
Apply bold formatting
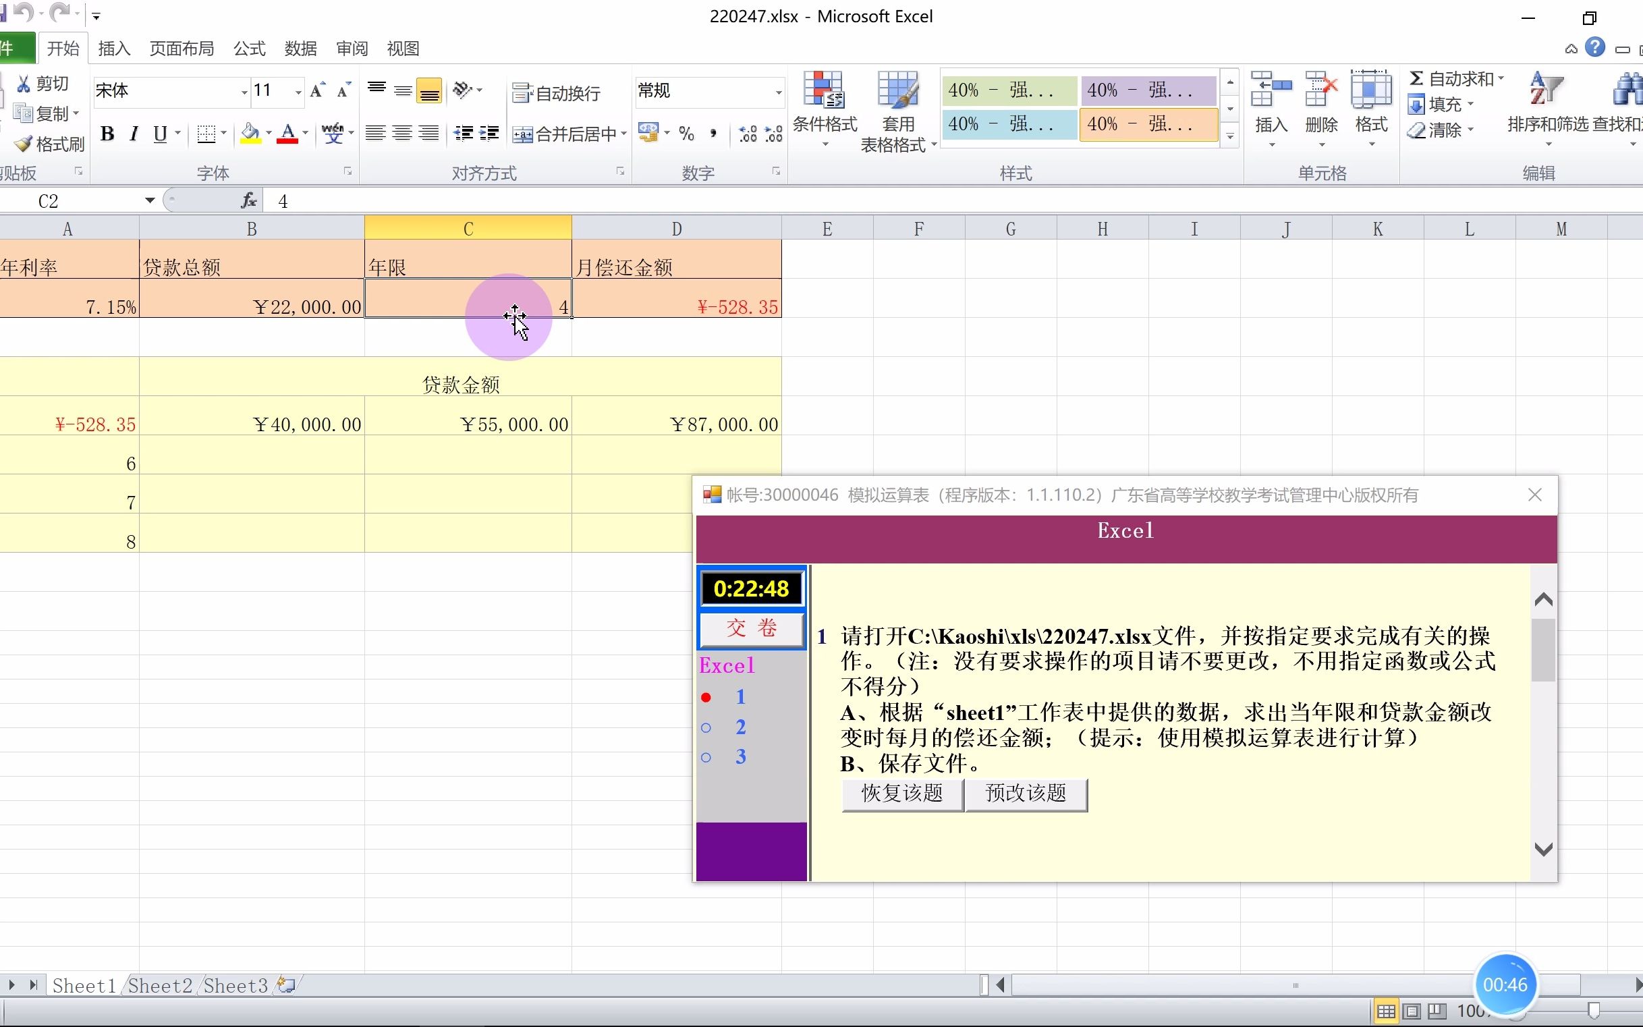[x=107, y=134]
